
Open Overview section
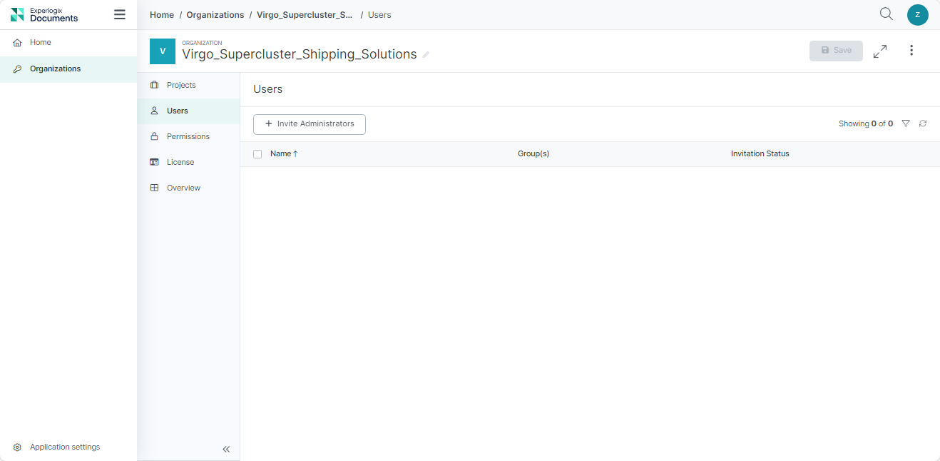[x=188, y=188]
